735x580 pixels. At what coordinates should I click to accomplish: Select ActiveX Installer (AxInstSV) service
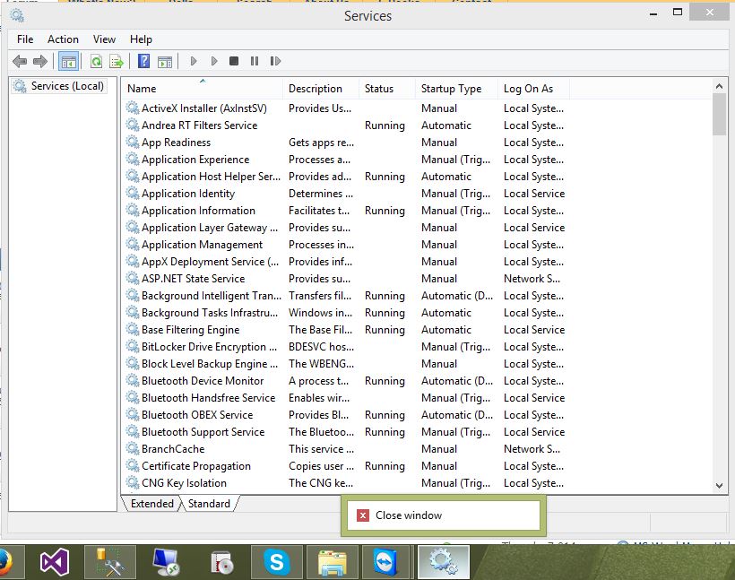tap(345, 108)
